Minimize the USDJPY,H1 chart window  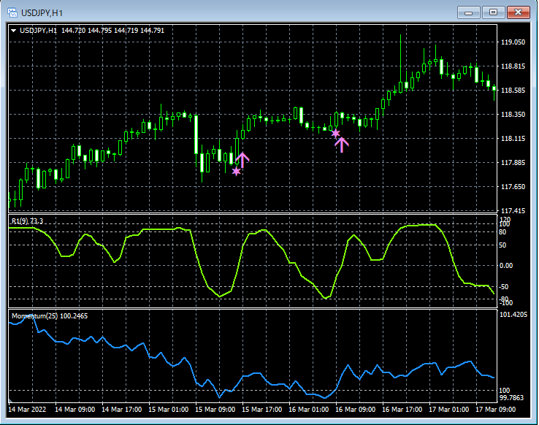[x=469, y=12]
